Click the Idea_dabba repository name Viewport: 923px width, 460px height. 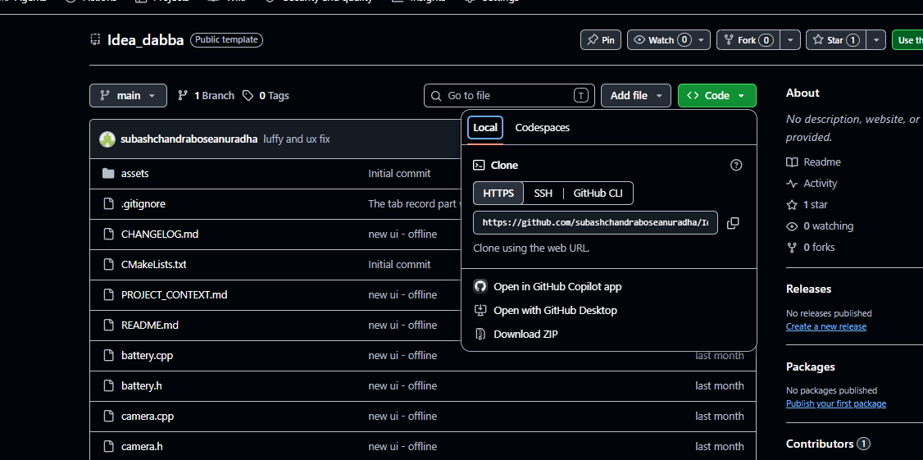pyautogui.click(x=145, y=40)
